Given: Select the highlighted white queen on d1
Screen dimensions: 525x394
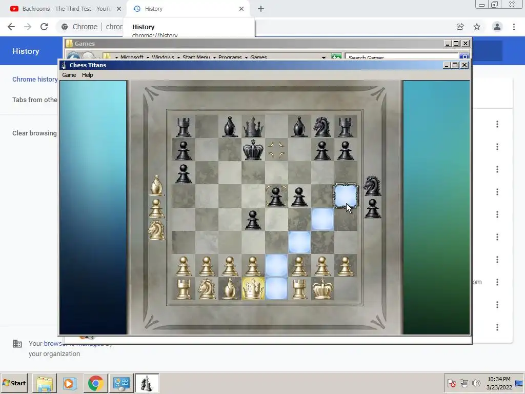Looking at the screenshot, I should [253, 289].
